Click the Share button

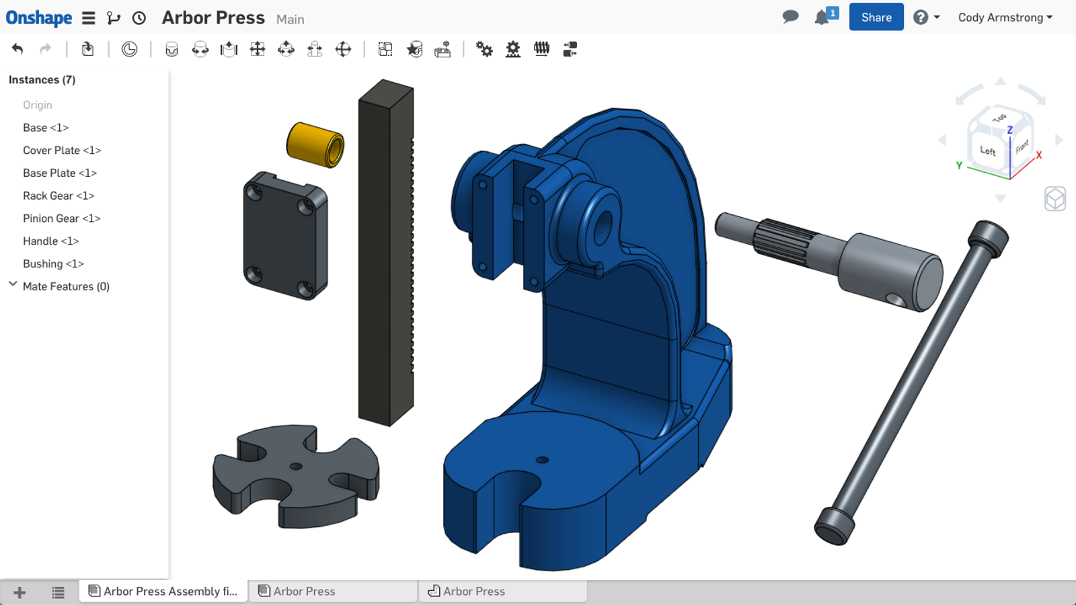pos(876,17)
